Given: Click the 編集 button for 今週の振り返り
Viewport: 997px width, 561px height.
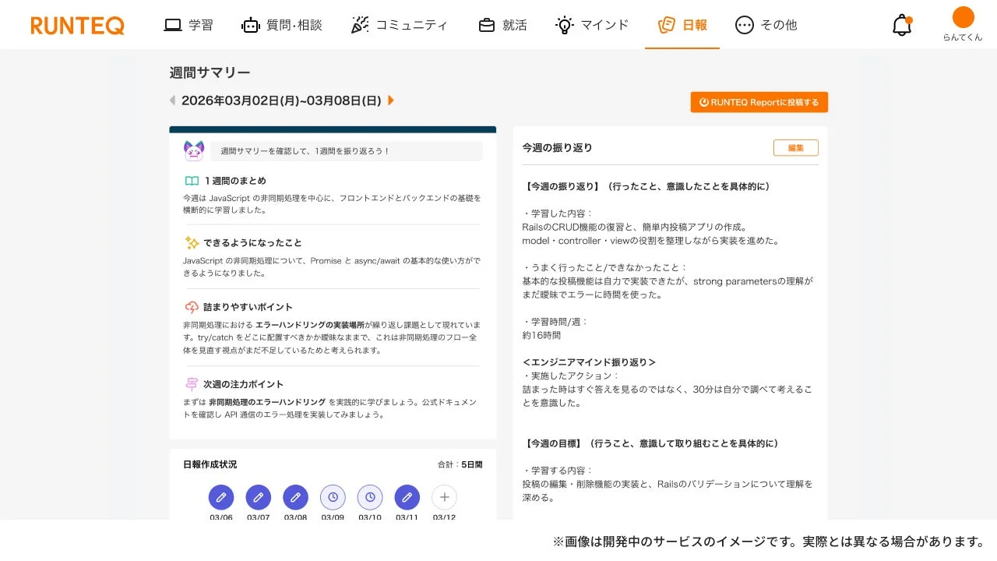Looking at the screenshot, I should [x=795, y=147].
